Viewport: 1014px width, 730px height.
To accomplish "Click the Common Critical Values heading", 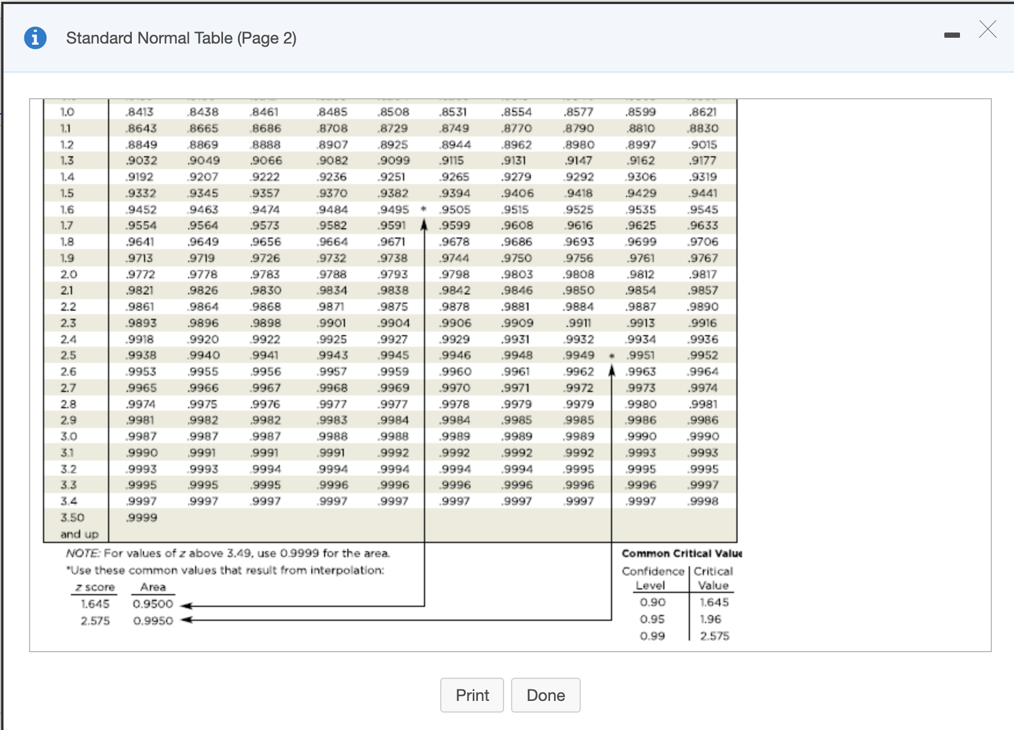I will [681, 553].
